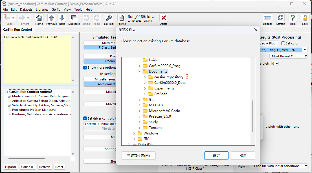This screenshot has width=312, height=173.
Task: Go to Next dataset arrow
Action: (x=62, y=18)
